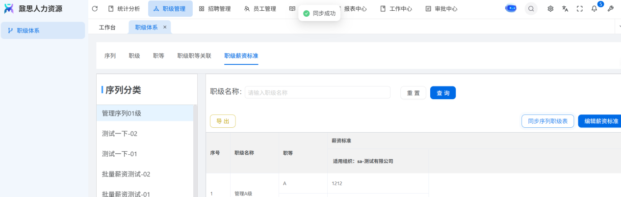Toggle fullscreen mode icon
Image resolution: width=621 pixels, height=197 pixels.
point(579,9)
